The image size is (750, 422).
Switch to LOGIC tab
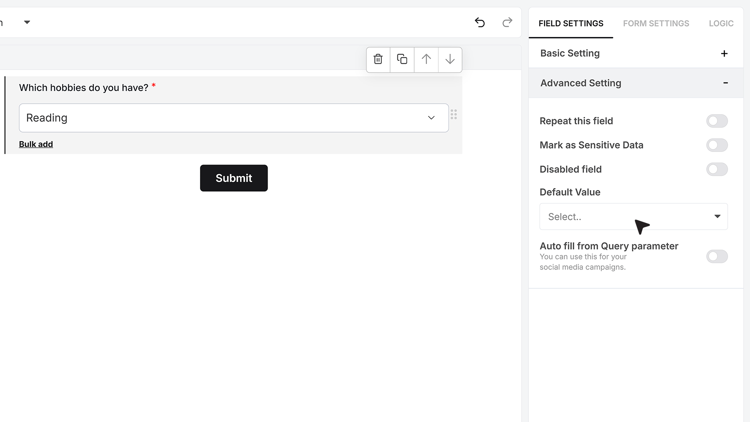(721, 23)
